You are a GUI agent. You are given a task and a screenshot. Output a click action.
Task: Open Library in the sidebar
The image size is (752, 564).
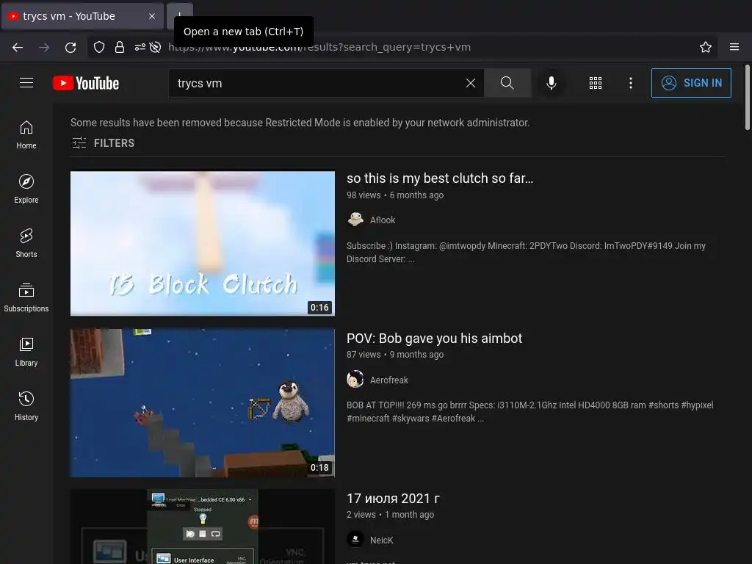[26, 352]
